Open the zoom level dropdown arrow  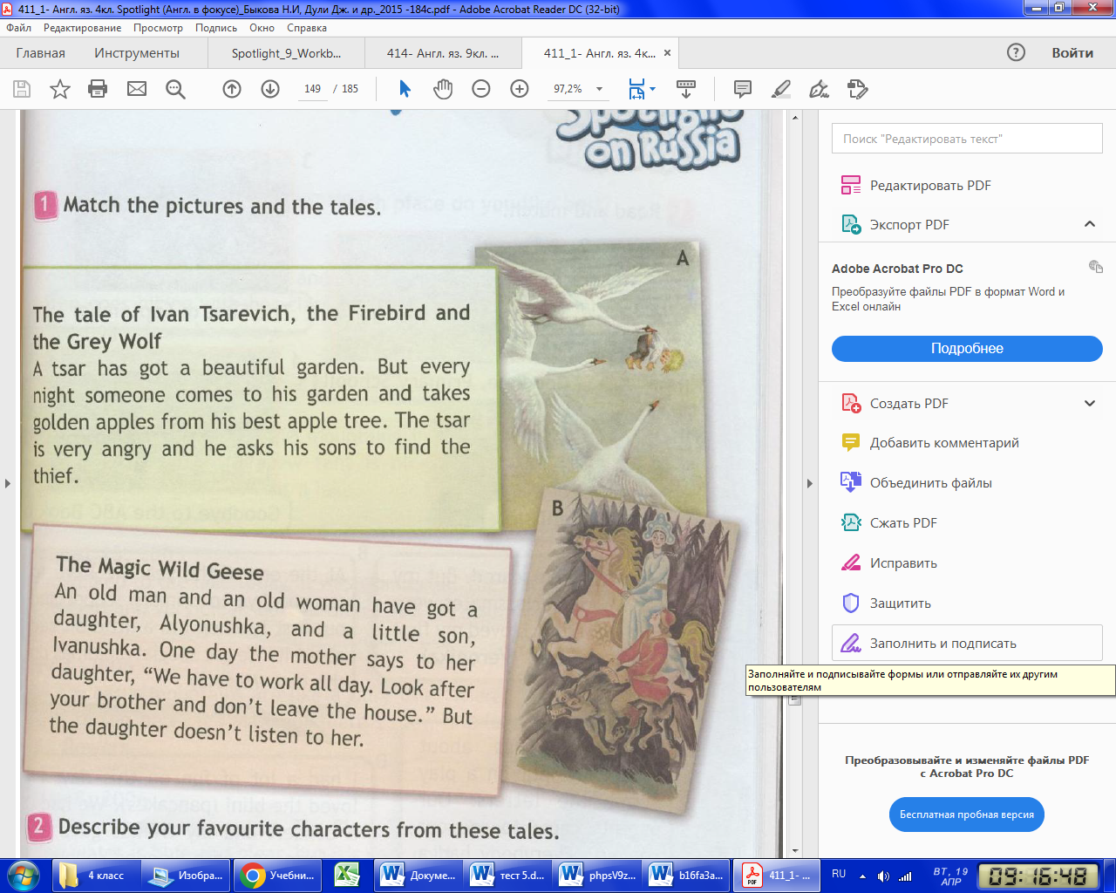point(599,89)
